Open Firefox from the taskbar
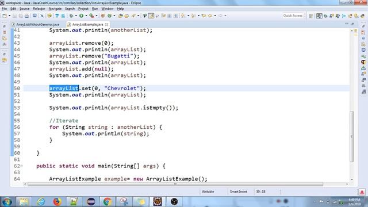Image resolution: width=368 pixels, height=207 pixels. [x=57, y=202]
